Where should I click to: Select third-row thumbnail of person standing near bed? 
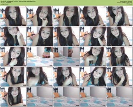click(x=40, y=56)
